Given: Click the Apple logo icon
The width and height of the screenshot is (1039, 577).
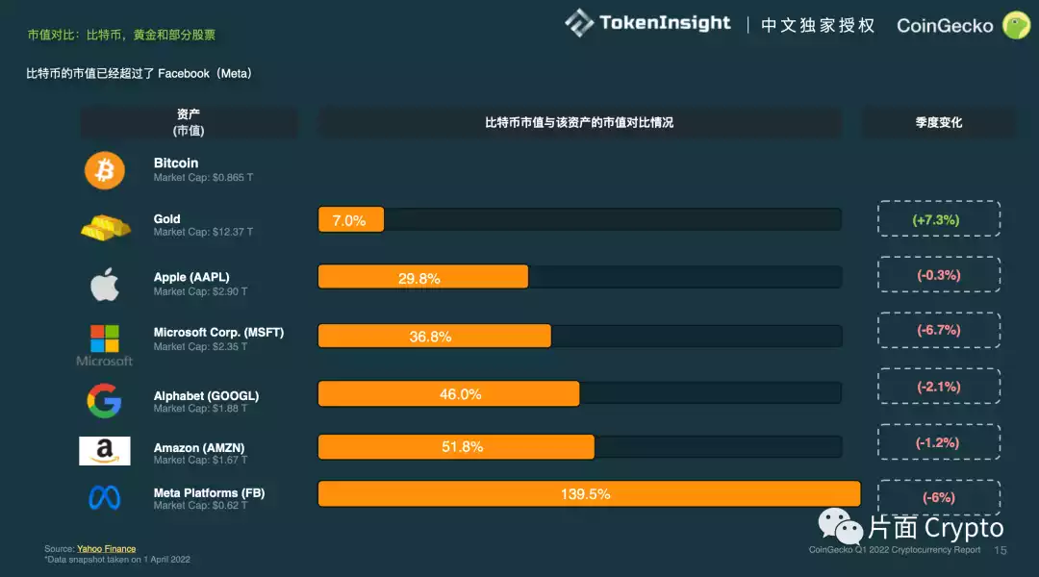Looking at the screenshot, I should 105,285.
